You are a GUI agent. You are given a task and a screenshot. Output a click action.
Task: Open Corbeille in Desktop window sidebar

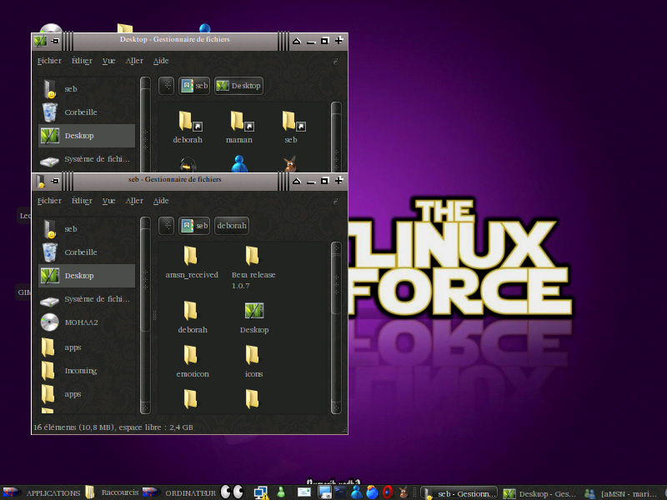87,112
